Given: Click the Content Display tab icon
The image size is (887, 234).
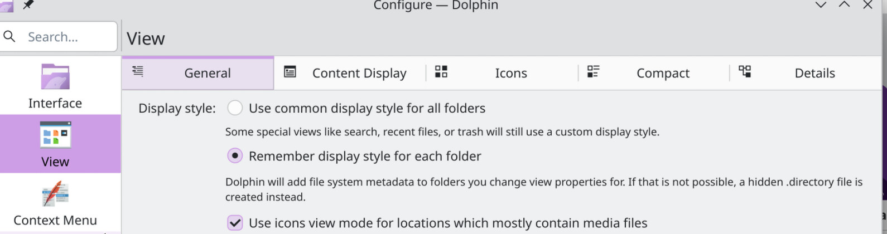Looking at the screenshot, I should click(290, 72).
